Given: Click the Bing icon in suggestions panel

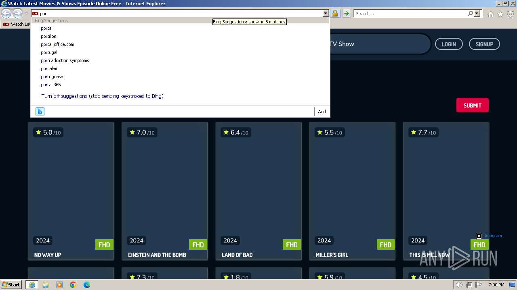Looking at the screenshot, I should (40, 112).
